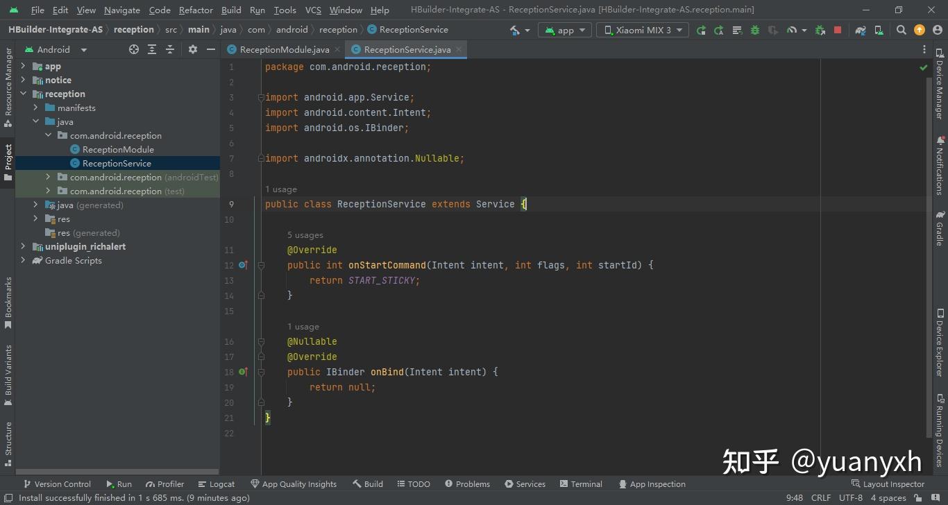Open the Logcat tool window
Image resolution: width=948 pixels, height=505 pixels.
[x=217, y=484]
